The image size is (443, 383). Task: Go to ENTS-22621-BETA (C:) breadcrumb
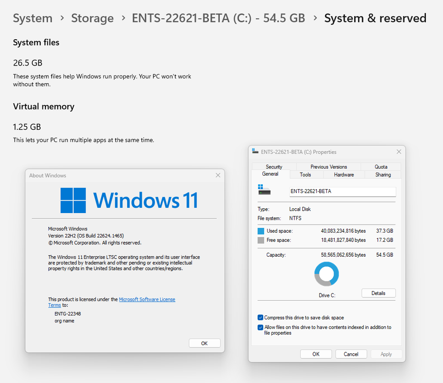pos(218,18)
